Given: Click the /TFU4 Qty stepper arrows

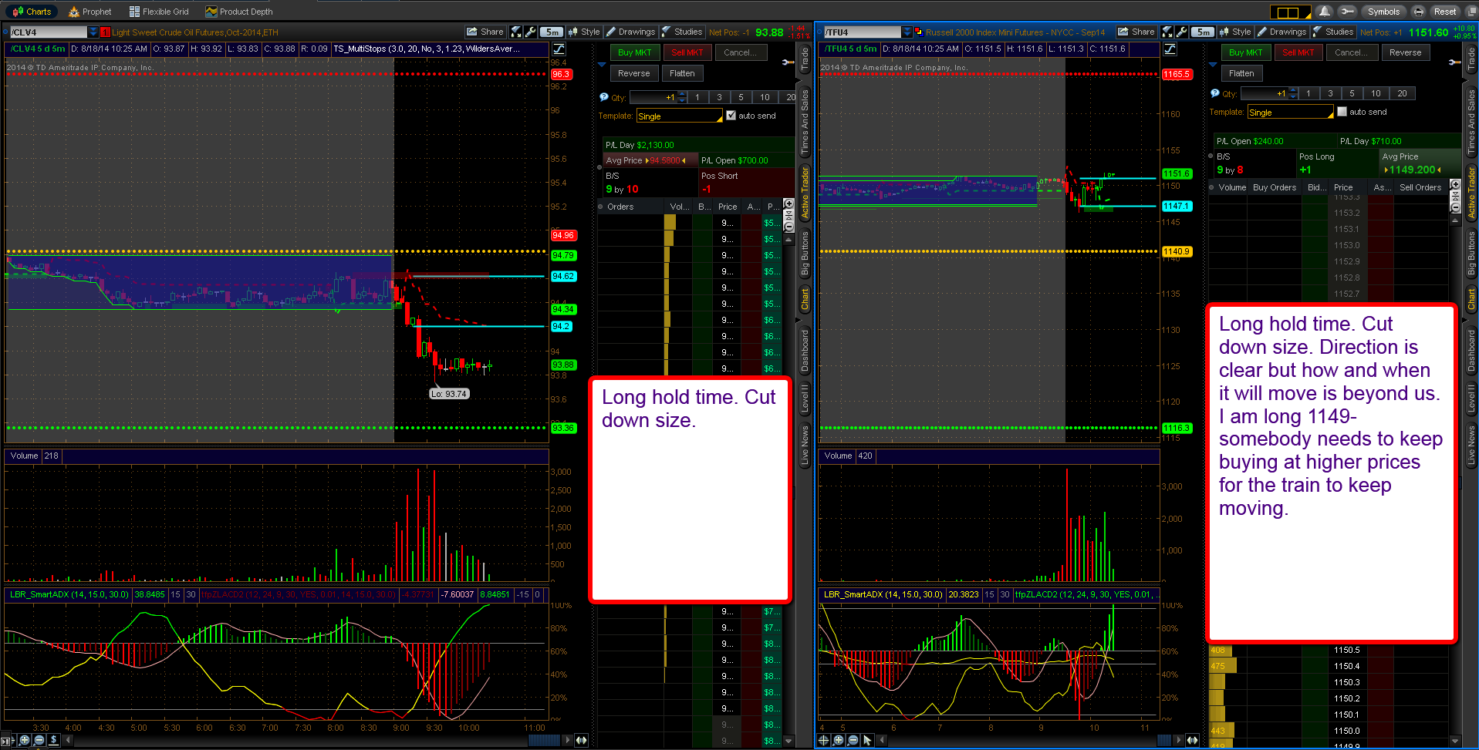Looking at the screenshot, I should click(x=1293, y=93).
